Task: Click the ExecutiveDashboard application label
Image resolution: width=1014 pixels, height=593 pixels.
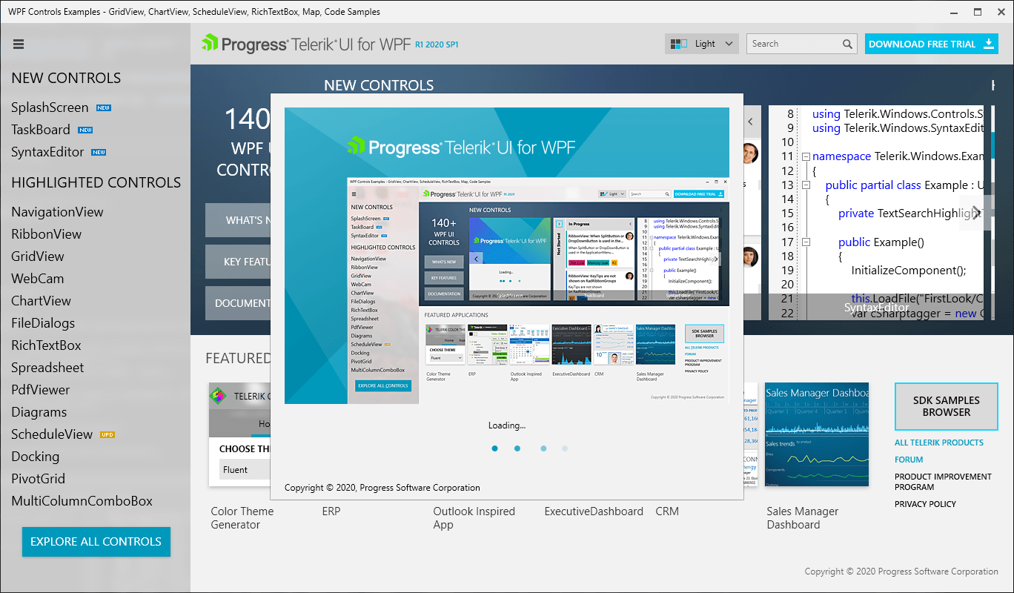Action: coord(594,511)
